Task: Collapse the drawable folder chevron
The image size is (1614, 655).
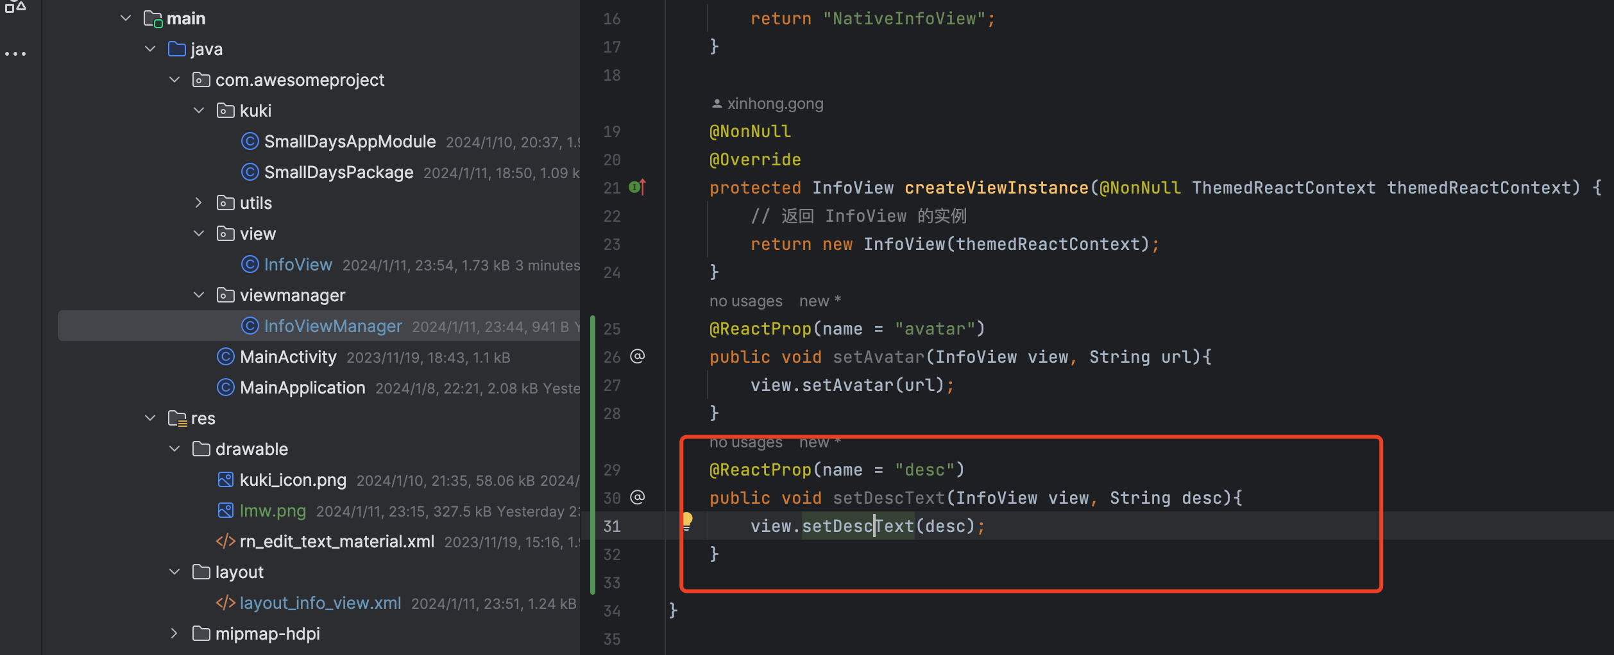Action: tap(174, 449)
